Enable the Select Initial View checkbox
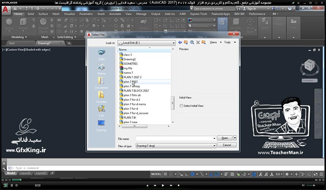The height and width of the screenshot is (190, 326). coord(181,106)
